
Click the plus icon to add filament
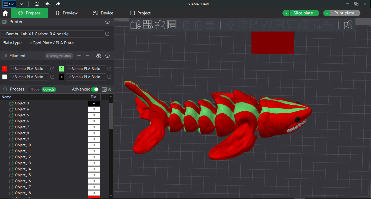79,56
